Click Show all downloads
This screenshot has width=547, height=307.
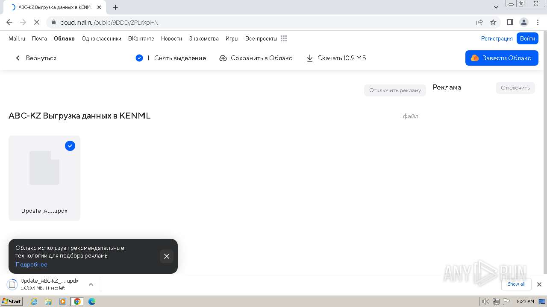point(516,284)
